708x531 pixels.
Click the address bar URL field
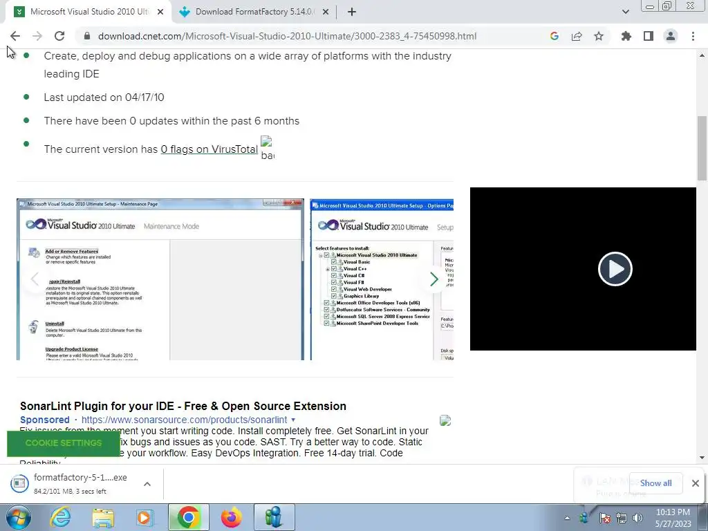287,36
